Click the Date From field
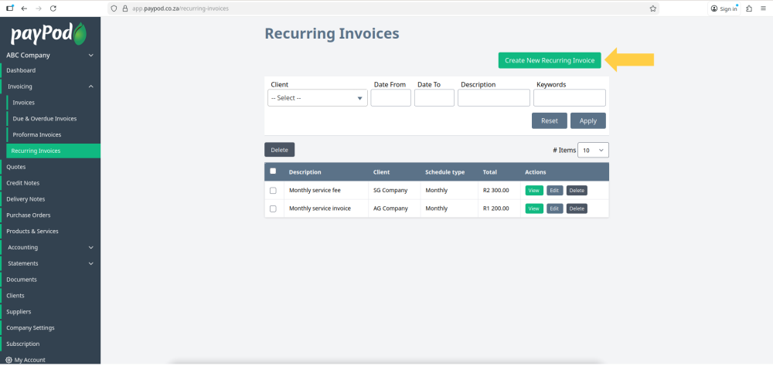This screenshot has height=366, width=773. tap(390, 98)
